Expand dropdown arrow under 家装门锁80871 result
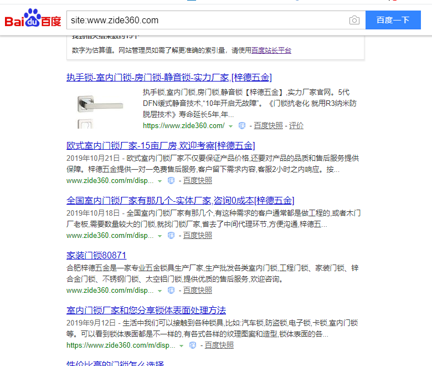This screenshot has width=432, height=366. [160, 291]
